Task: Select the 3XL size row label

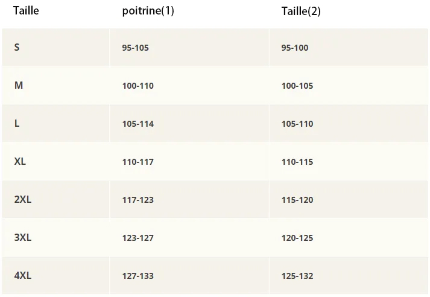Action: pyautogui.click(x=23, y=238)
